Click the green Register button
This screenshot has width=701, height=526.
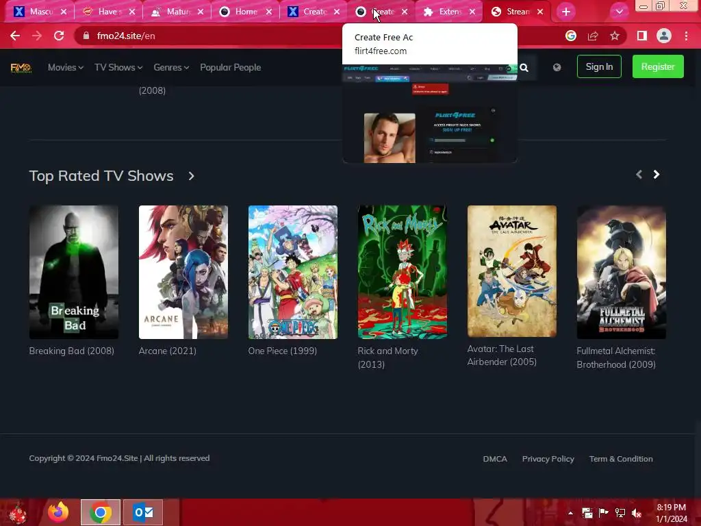tap(658, 66)
